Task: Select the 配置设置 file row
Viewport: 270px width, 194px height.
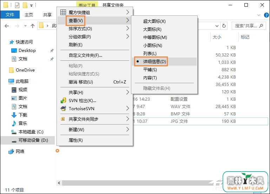Action: (x=200, y=99)
